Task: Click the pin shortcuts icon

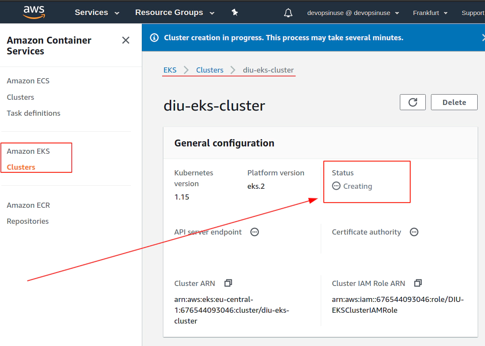Action: point(235,13)
